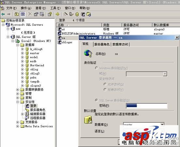Select the 支持服务 folder in tree
This screenshot has height=147, width=180.
point(31,122)
